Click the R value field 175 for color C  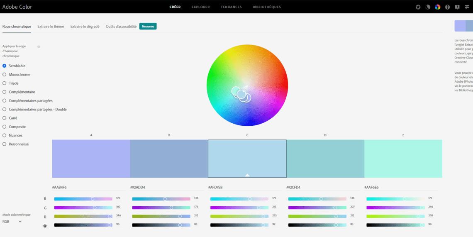coord(274,198)
